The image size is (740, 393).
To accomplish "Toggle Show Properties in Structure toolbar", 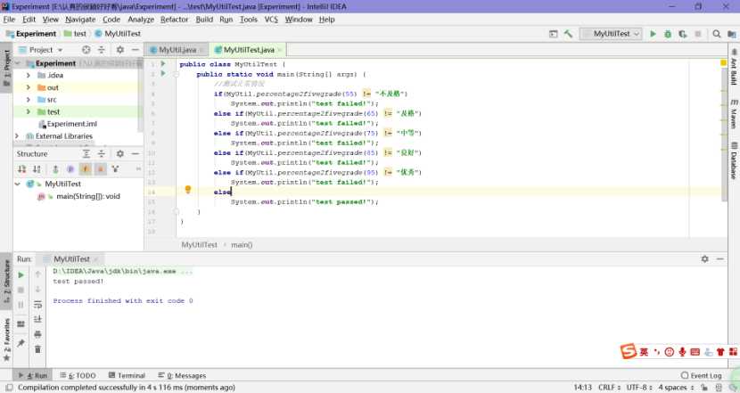I will 70,169.
